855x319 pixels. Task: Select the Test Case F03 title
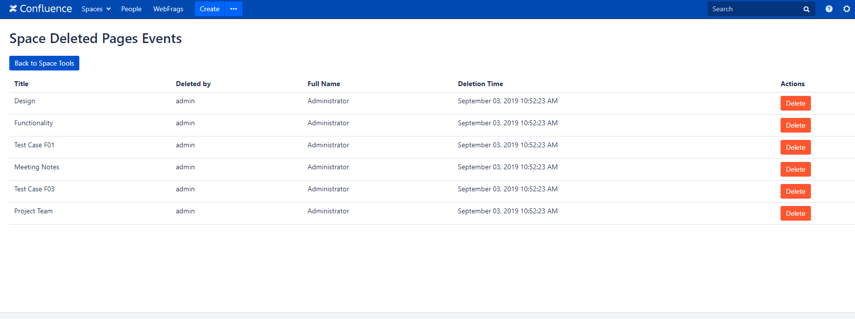coord(34,189)
